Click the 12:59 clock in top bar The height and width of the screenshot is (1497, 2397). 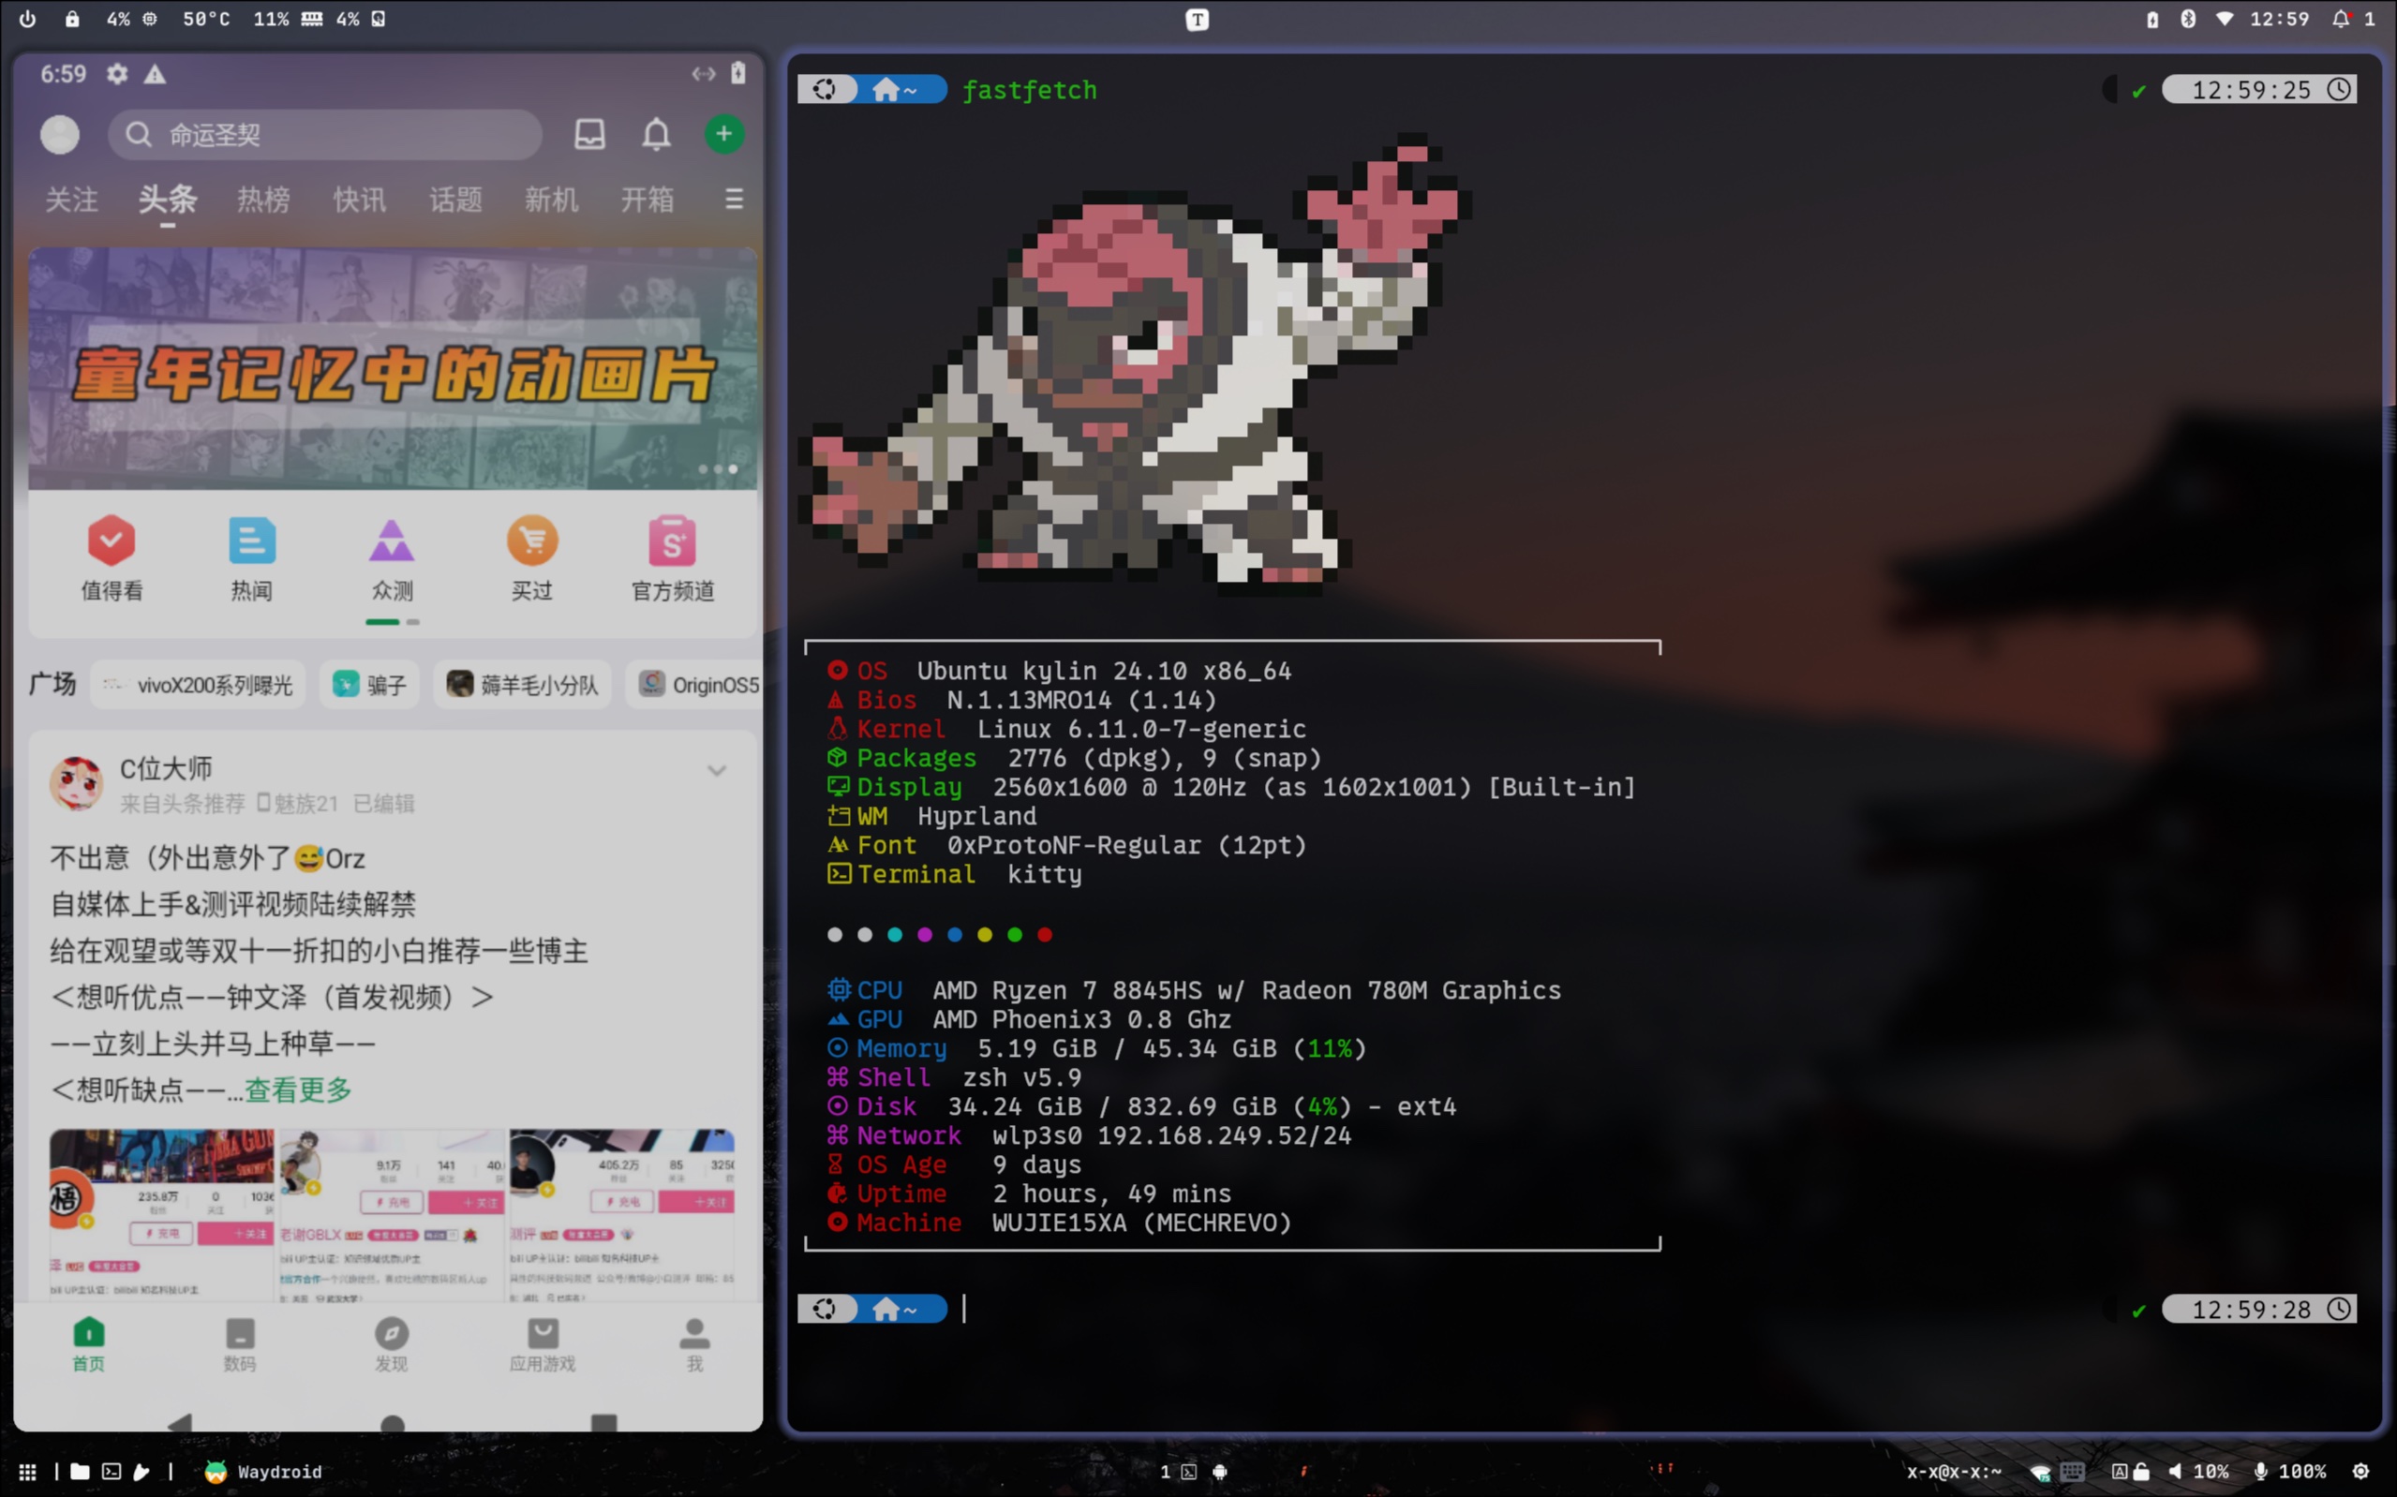(2279, 19)
